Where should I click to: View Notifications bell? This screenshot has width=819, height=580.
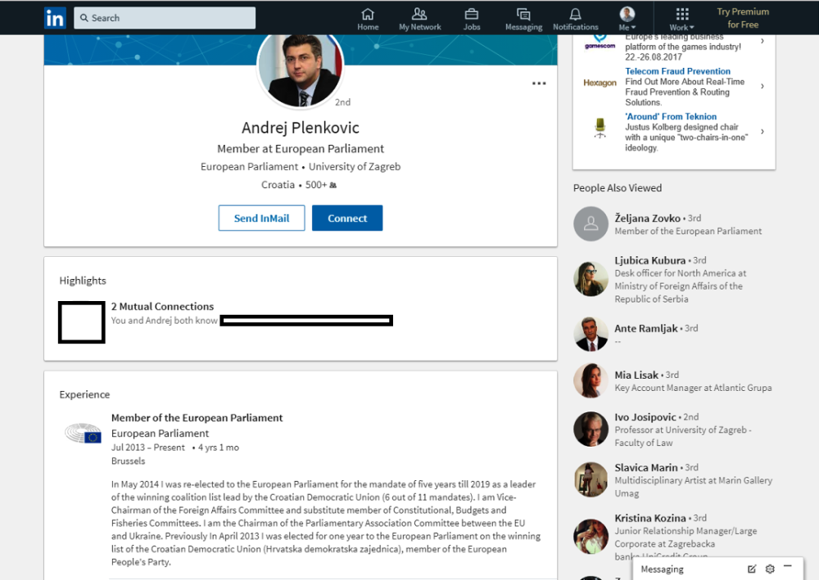click(x=575, y=20)
